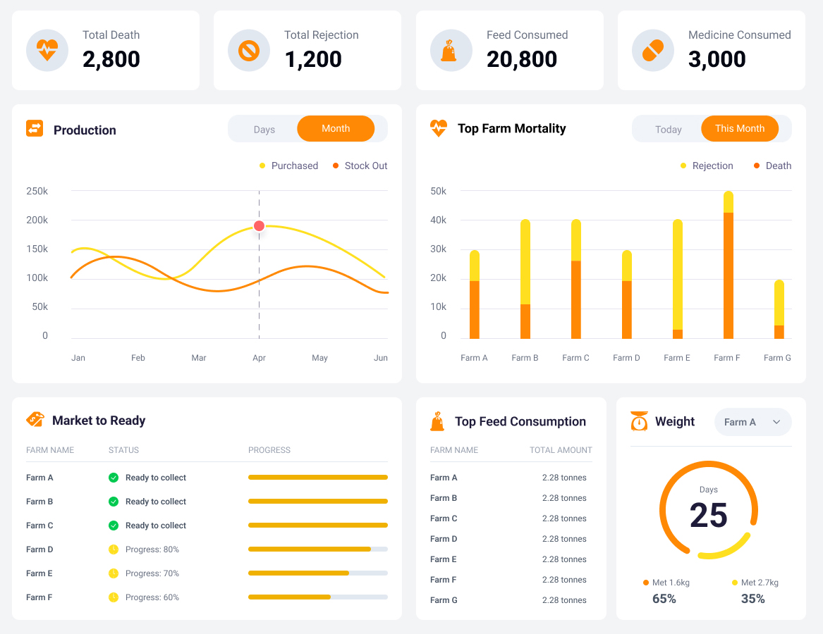Toggle the Death legend series
Image resolution: width=823 pixels, height=634 pixels.
pos(773,166)
